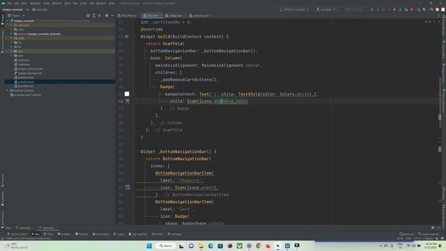Select pubspec.yaml in the project tree
The width and height of the screenshot is (446, 251).
click(26, 82)
